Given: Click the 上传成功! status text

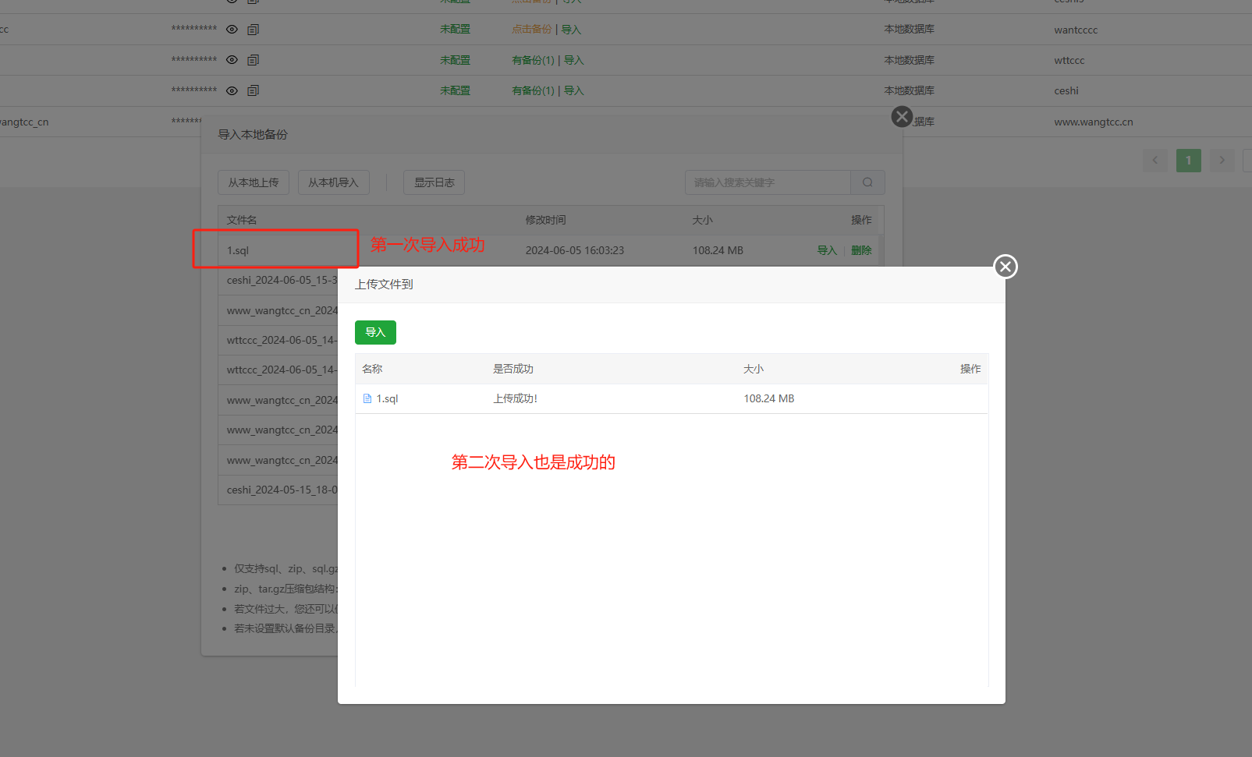Looking at the screenshot, I should tap(515, 398).
